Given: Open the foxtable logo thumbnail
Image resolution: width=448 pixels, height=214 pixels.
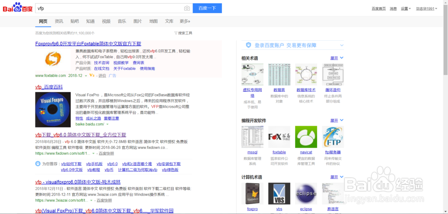Looking at the screenshot, I should 279,137.
